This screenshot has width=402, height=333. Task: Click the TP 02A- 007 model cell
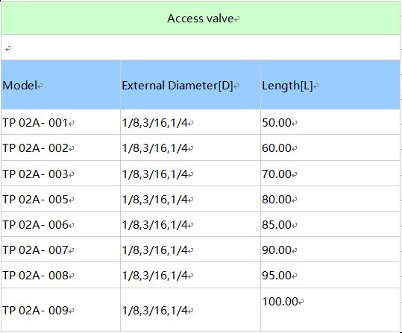tap(60, 250)
